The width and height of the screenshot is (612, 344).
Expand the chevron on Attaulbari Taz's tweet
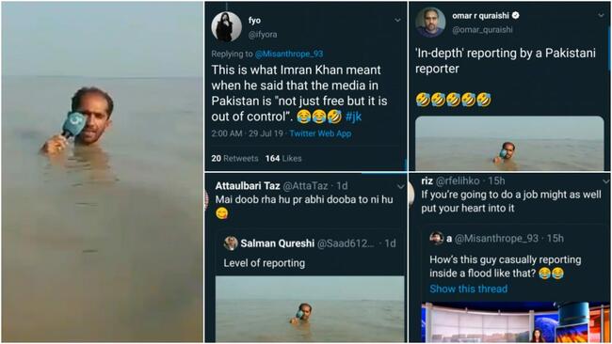400,187
